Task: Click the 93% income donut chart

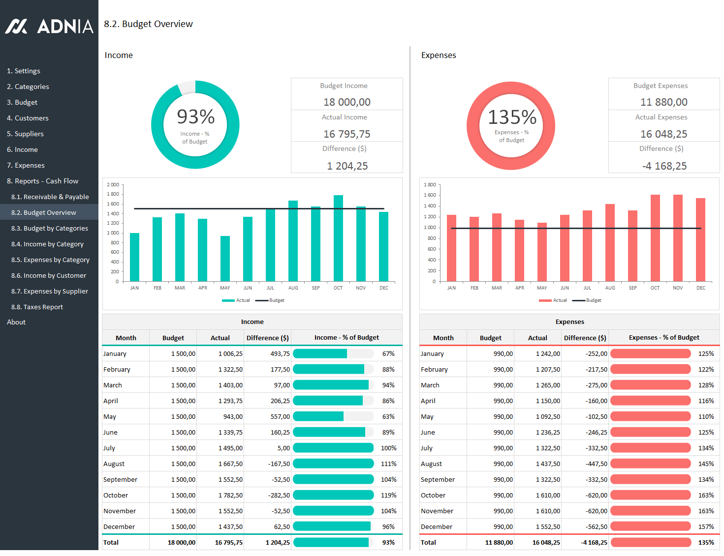Action: (195, 125)
